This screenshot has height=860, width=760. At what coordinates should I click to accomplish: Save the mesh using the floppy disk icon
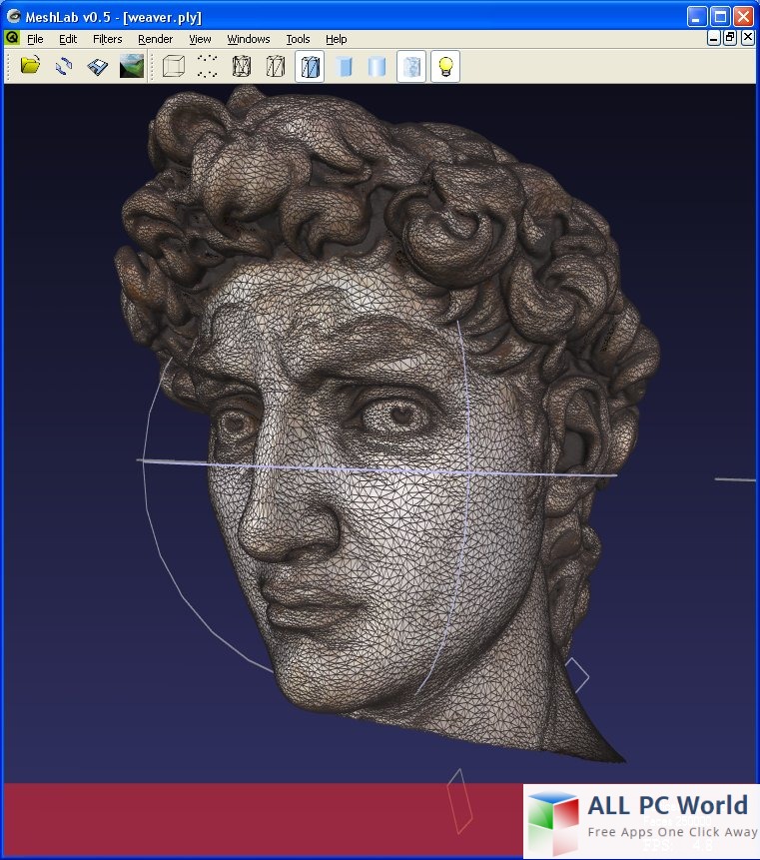pos(98,66)
